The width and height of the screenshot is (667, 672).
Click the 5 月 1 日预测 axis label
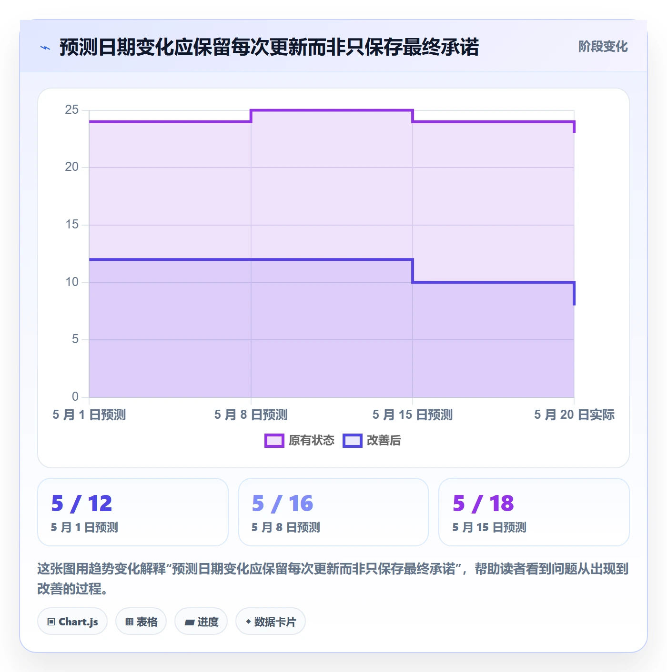pos(89,415)
